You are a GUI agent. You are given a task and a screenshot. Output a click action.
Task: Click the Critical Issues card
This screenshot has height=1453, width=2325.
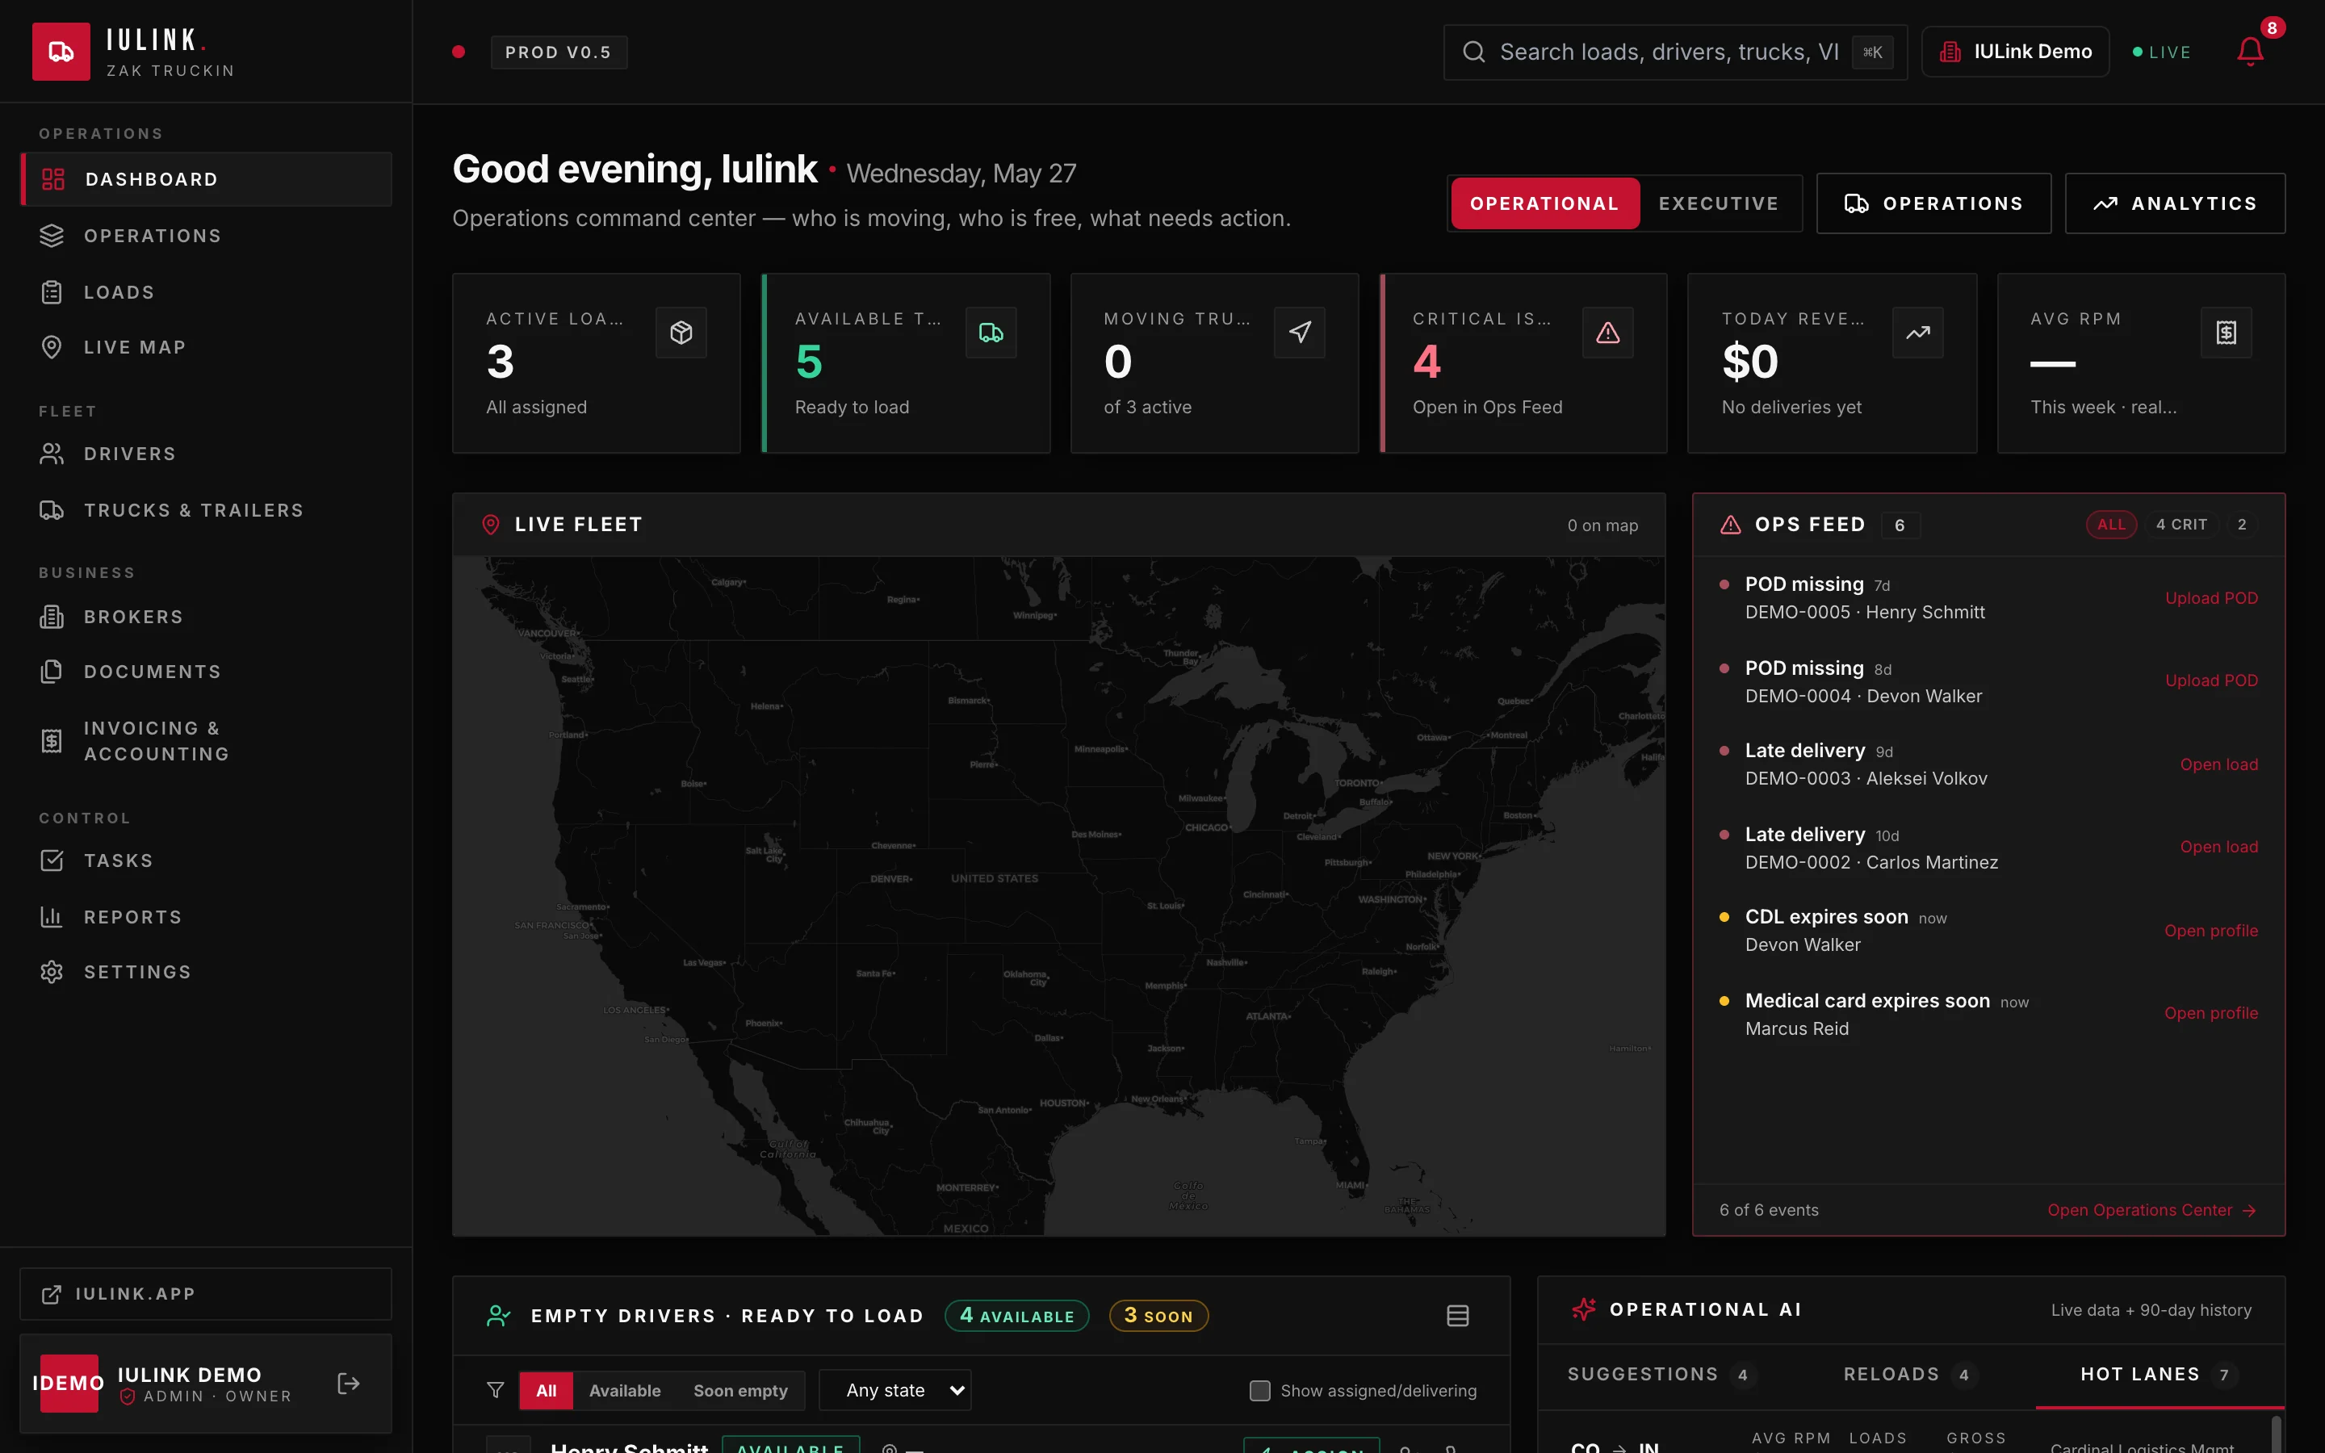click(x=1523, y=363)
